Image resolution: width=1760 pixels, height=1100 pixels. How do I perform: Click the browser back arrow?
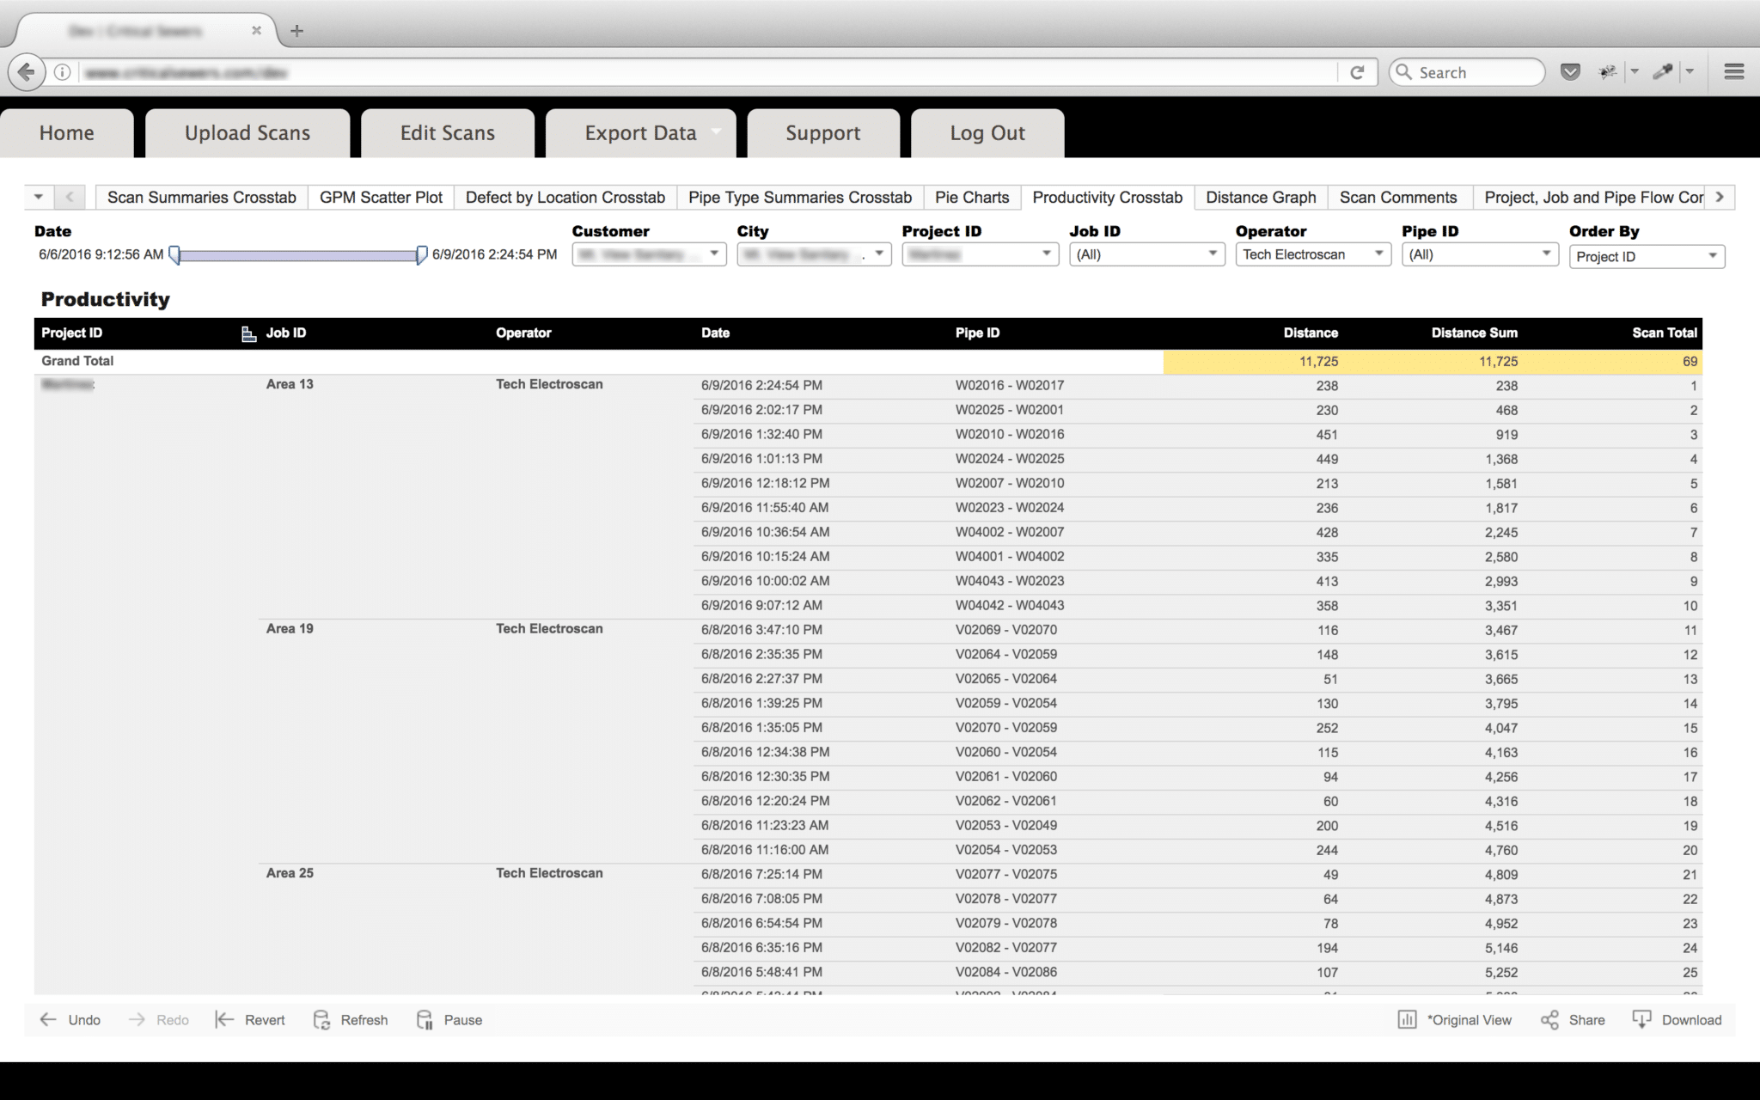[x=27, y=72]
